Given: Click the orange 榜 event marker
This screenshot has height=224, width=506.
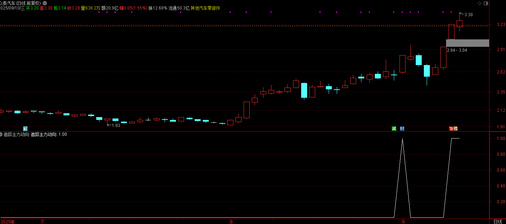Looking at the screenshot, I should (x=456, y=129).
